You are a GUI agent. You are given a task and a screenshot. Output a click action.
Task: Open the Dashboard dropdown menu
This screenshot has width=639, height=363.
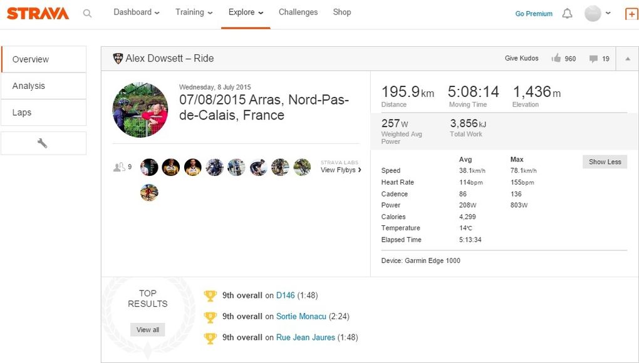tap(136, 13)
